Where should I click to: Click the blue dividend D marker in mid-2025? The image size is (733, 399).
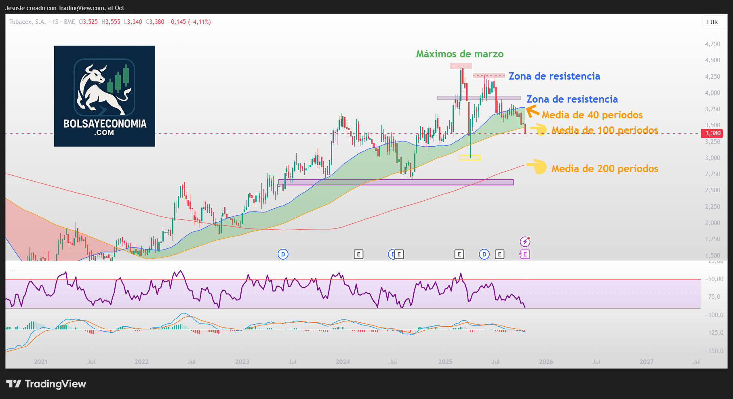tap(484, 254)
